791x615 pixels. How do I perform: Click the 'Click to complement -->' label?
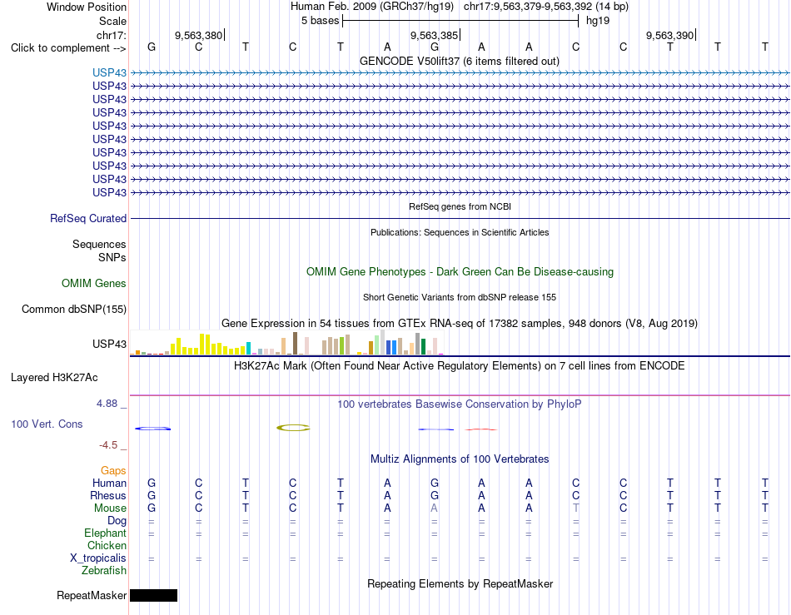pyautogui.click(x=68, y=48)
